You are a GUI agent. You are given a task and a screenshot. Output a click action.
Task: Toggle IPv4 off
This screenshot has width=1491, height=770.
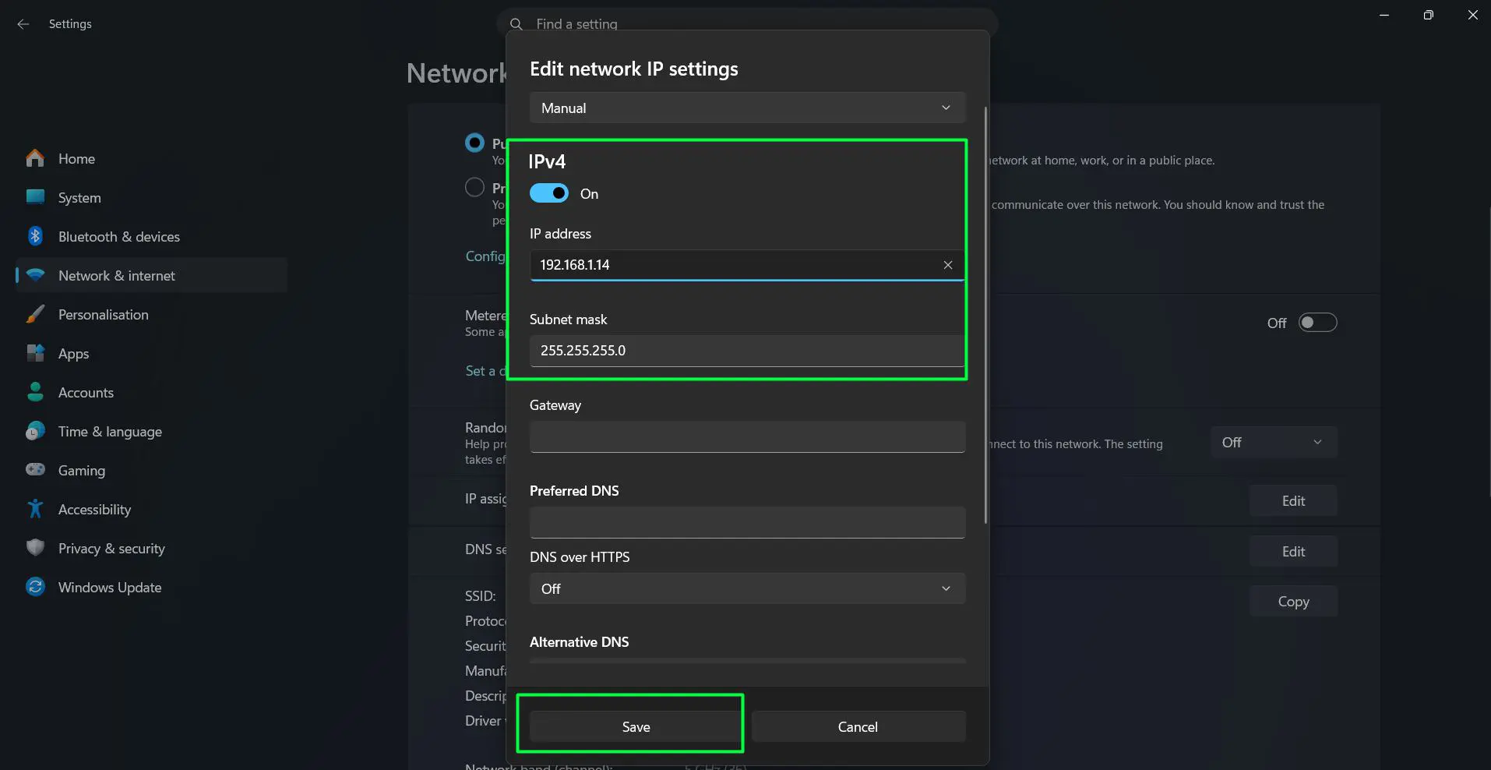[x=549, y=193]
